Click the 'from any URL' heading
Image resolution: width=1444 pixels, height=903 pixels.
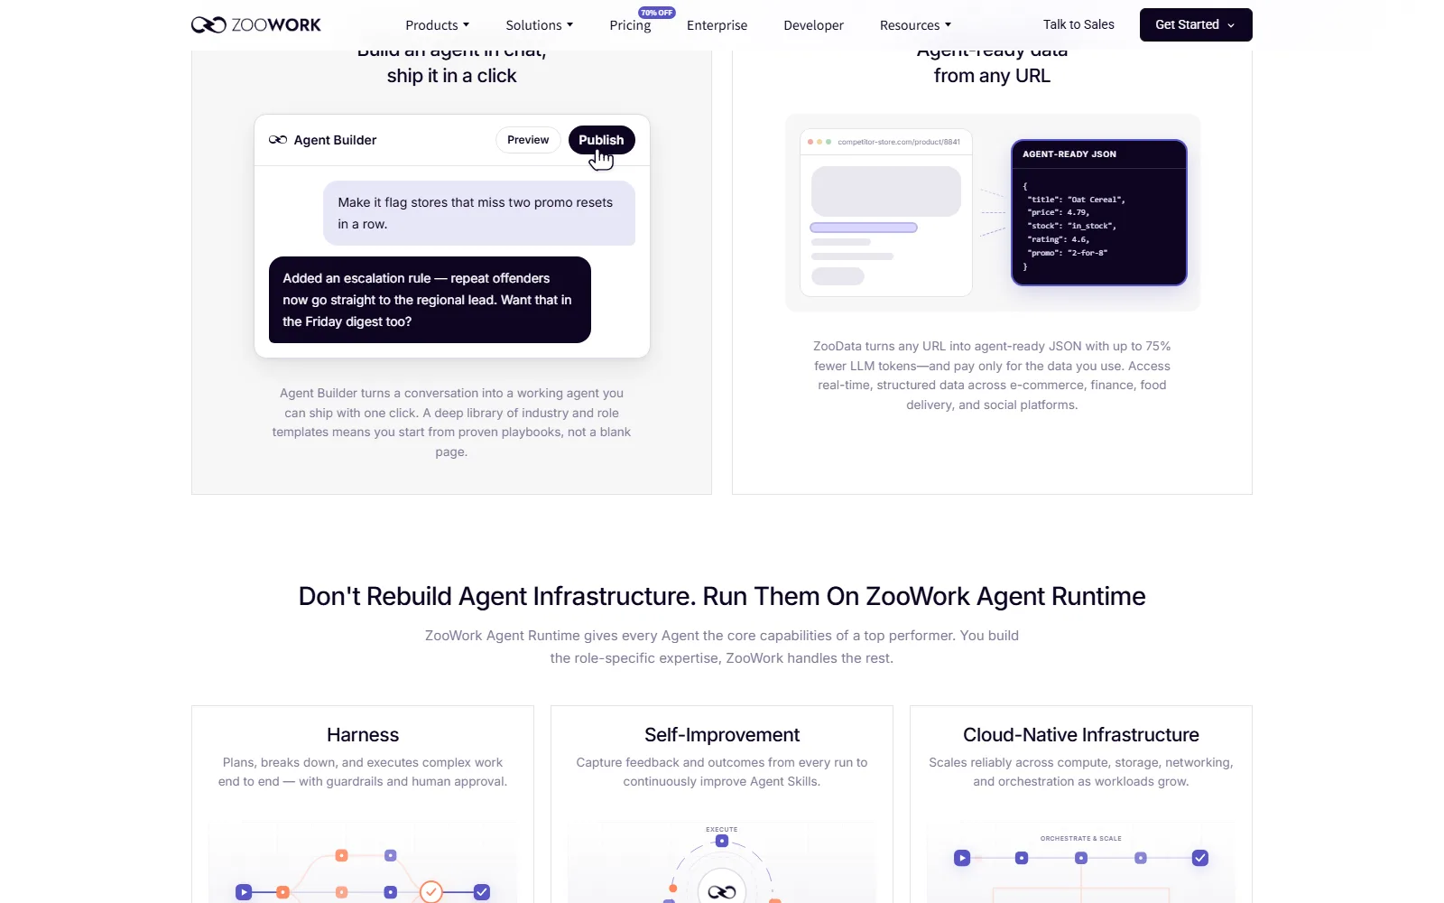pos(992,76)
